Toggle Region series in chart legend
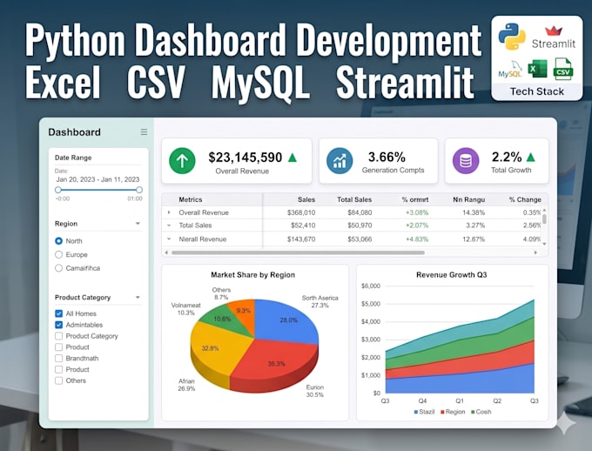592x451 pixels. tap(453, 412)
